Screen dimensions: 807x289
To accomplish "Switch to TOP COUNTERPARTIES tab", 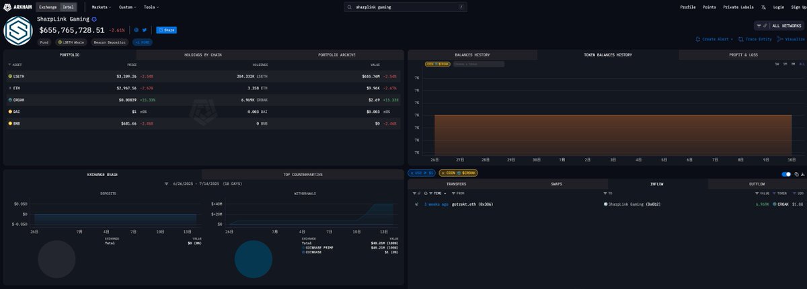I will point(303,174).
